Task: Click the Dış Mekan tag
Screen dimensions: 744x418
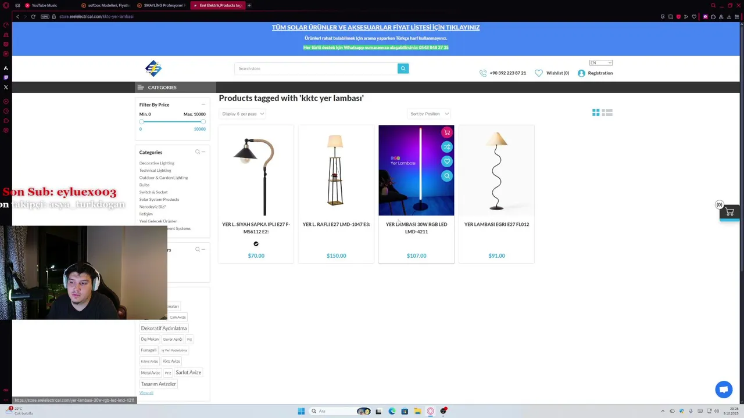Action: coord(149,340)
